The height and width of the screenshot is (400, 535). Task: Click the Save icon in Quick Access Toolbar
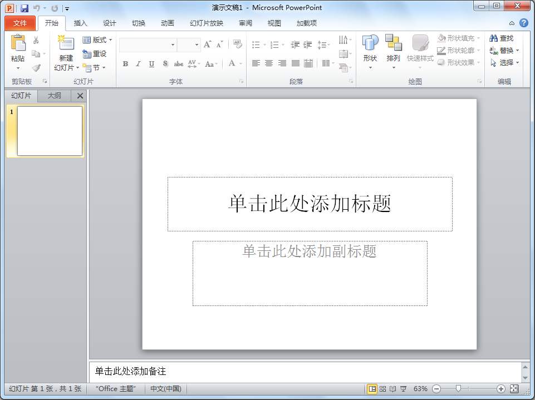(23, 7)
